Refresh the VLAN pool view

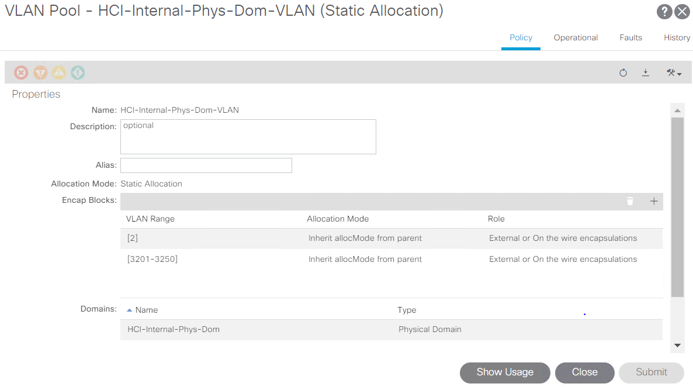click(623, 73)
